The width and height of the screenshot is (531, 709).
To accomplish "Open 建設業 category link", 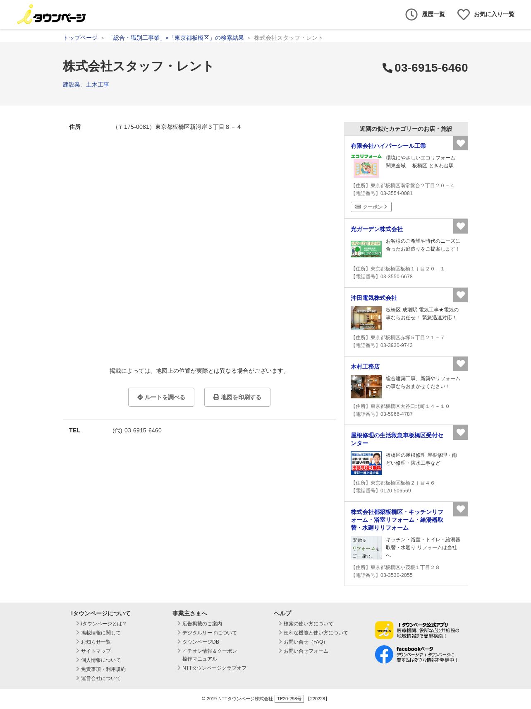I will (72, 84).
